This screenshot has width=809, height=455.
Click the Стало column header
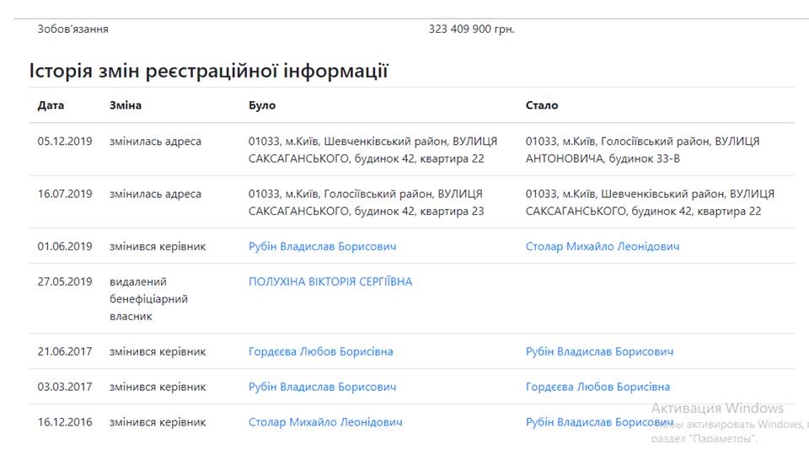(542, 105)
